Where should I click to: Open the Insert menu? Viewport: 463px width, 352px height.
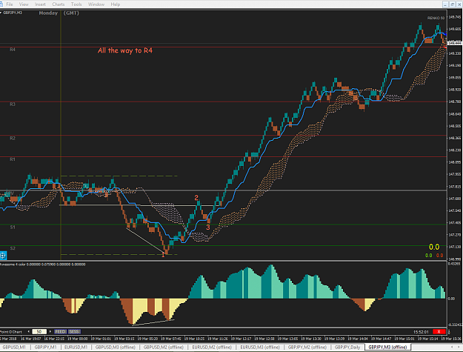pos(40,4)
